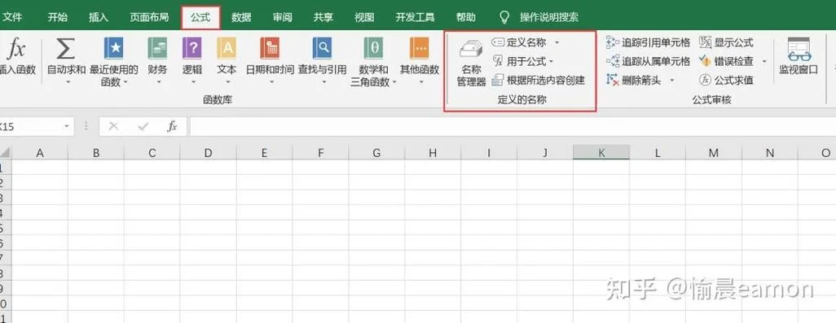The width and height of the screenshot is (836, 323).
Task: Open the 其他函数 icon
Action: click(x=420, y=49)
